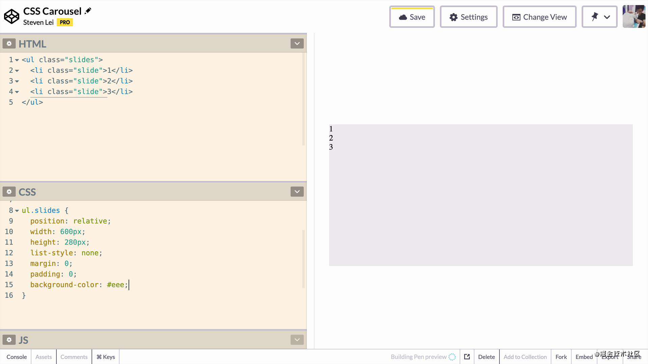Open the Console tab
648x364 pixels.
(17, 357)
